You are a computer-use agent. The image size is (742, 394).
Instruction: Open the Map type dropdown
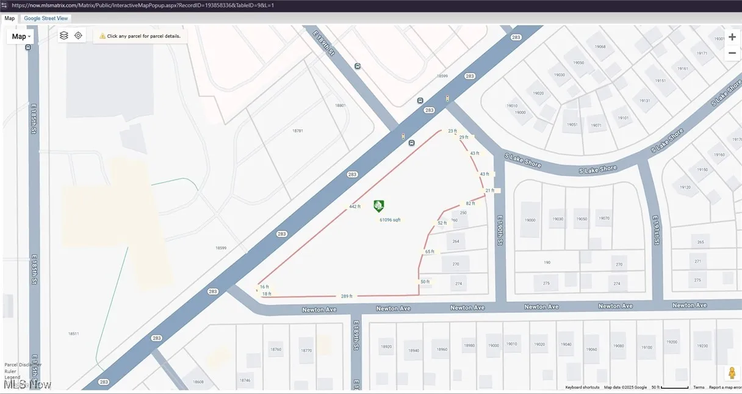pyautogui.click(x=21, y=36)
